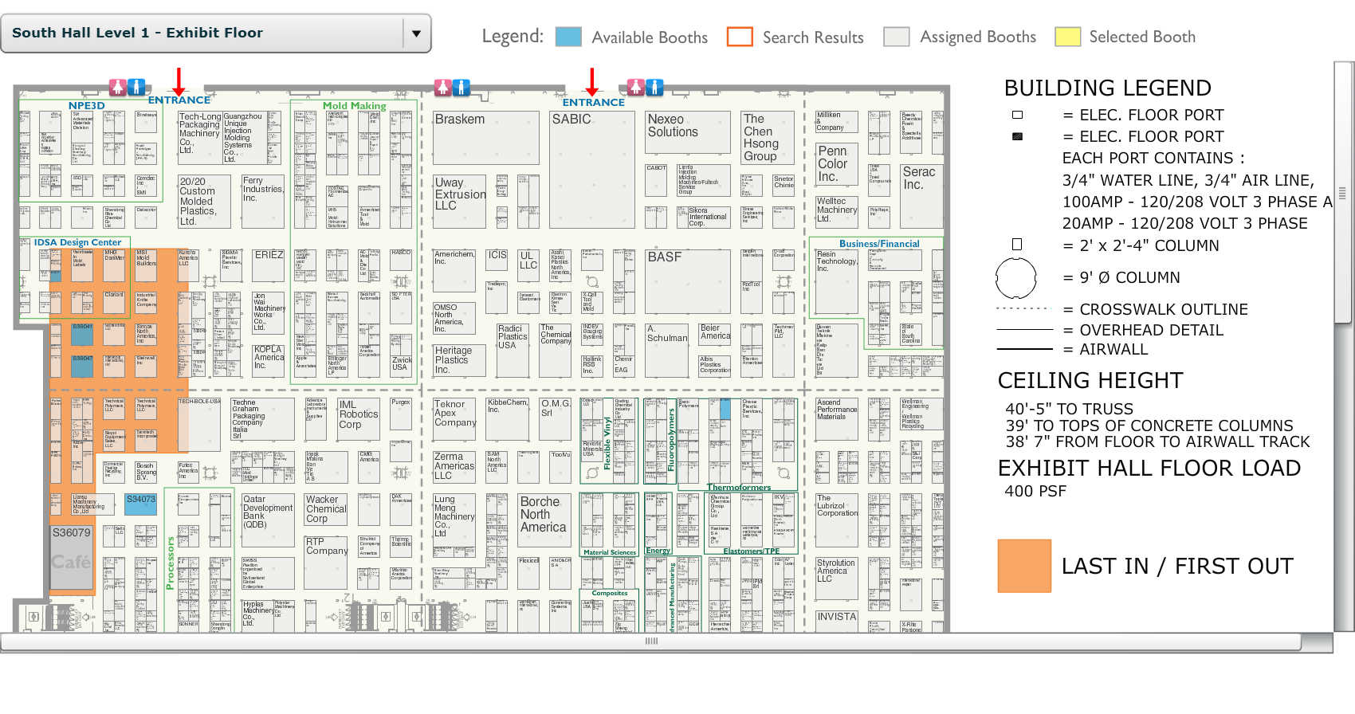Click the orange Search Results legend box
1355x714 pixels.
coord(740,37)
